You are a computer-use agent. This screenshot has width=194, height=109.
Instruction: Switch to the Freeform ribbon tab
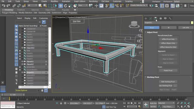pyautogui.click(x=21, y=10)
